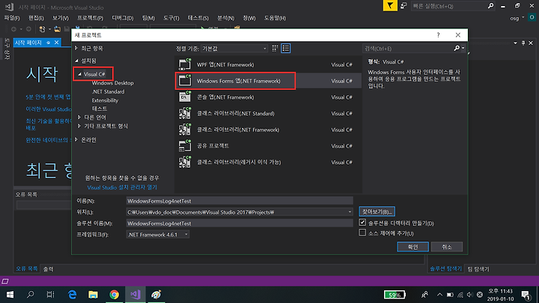Open Task View on the taskbar
Screen dimensions: 539x303
pyautogui.click(x=51, y=295)
